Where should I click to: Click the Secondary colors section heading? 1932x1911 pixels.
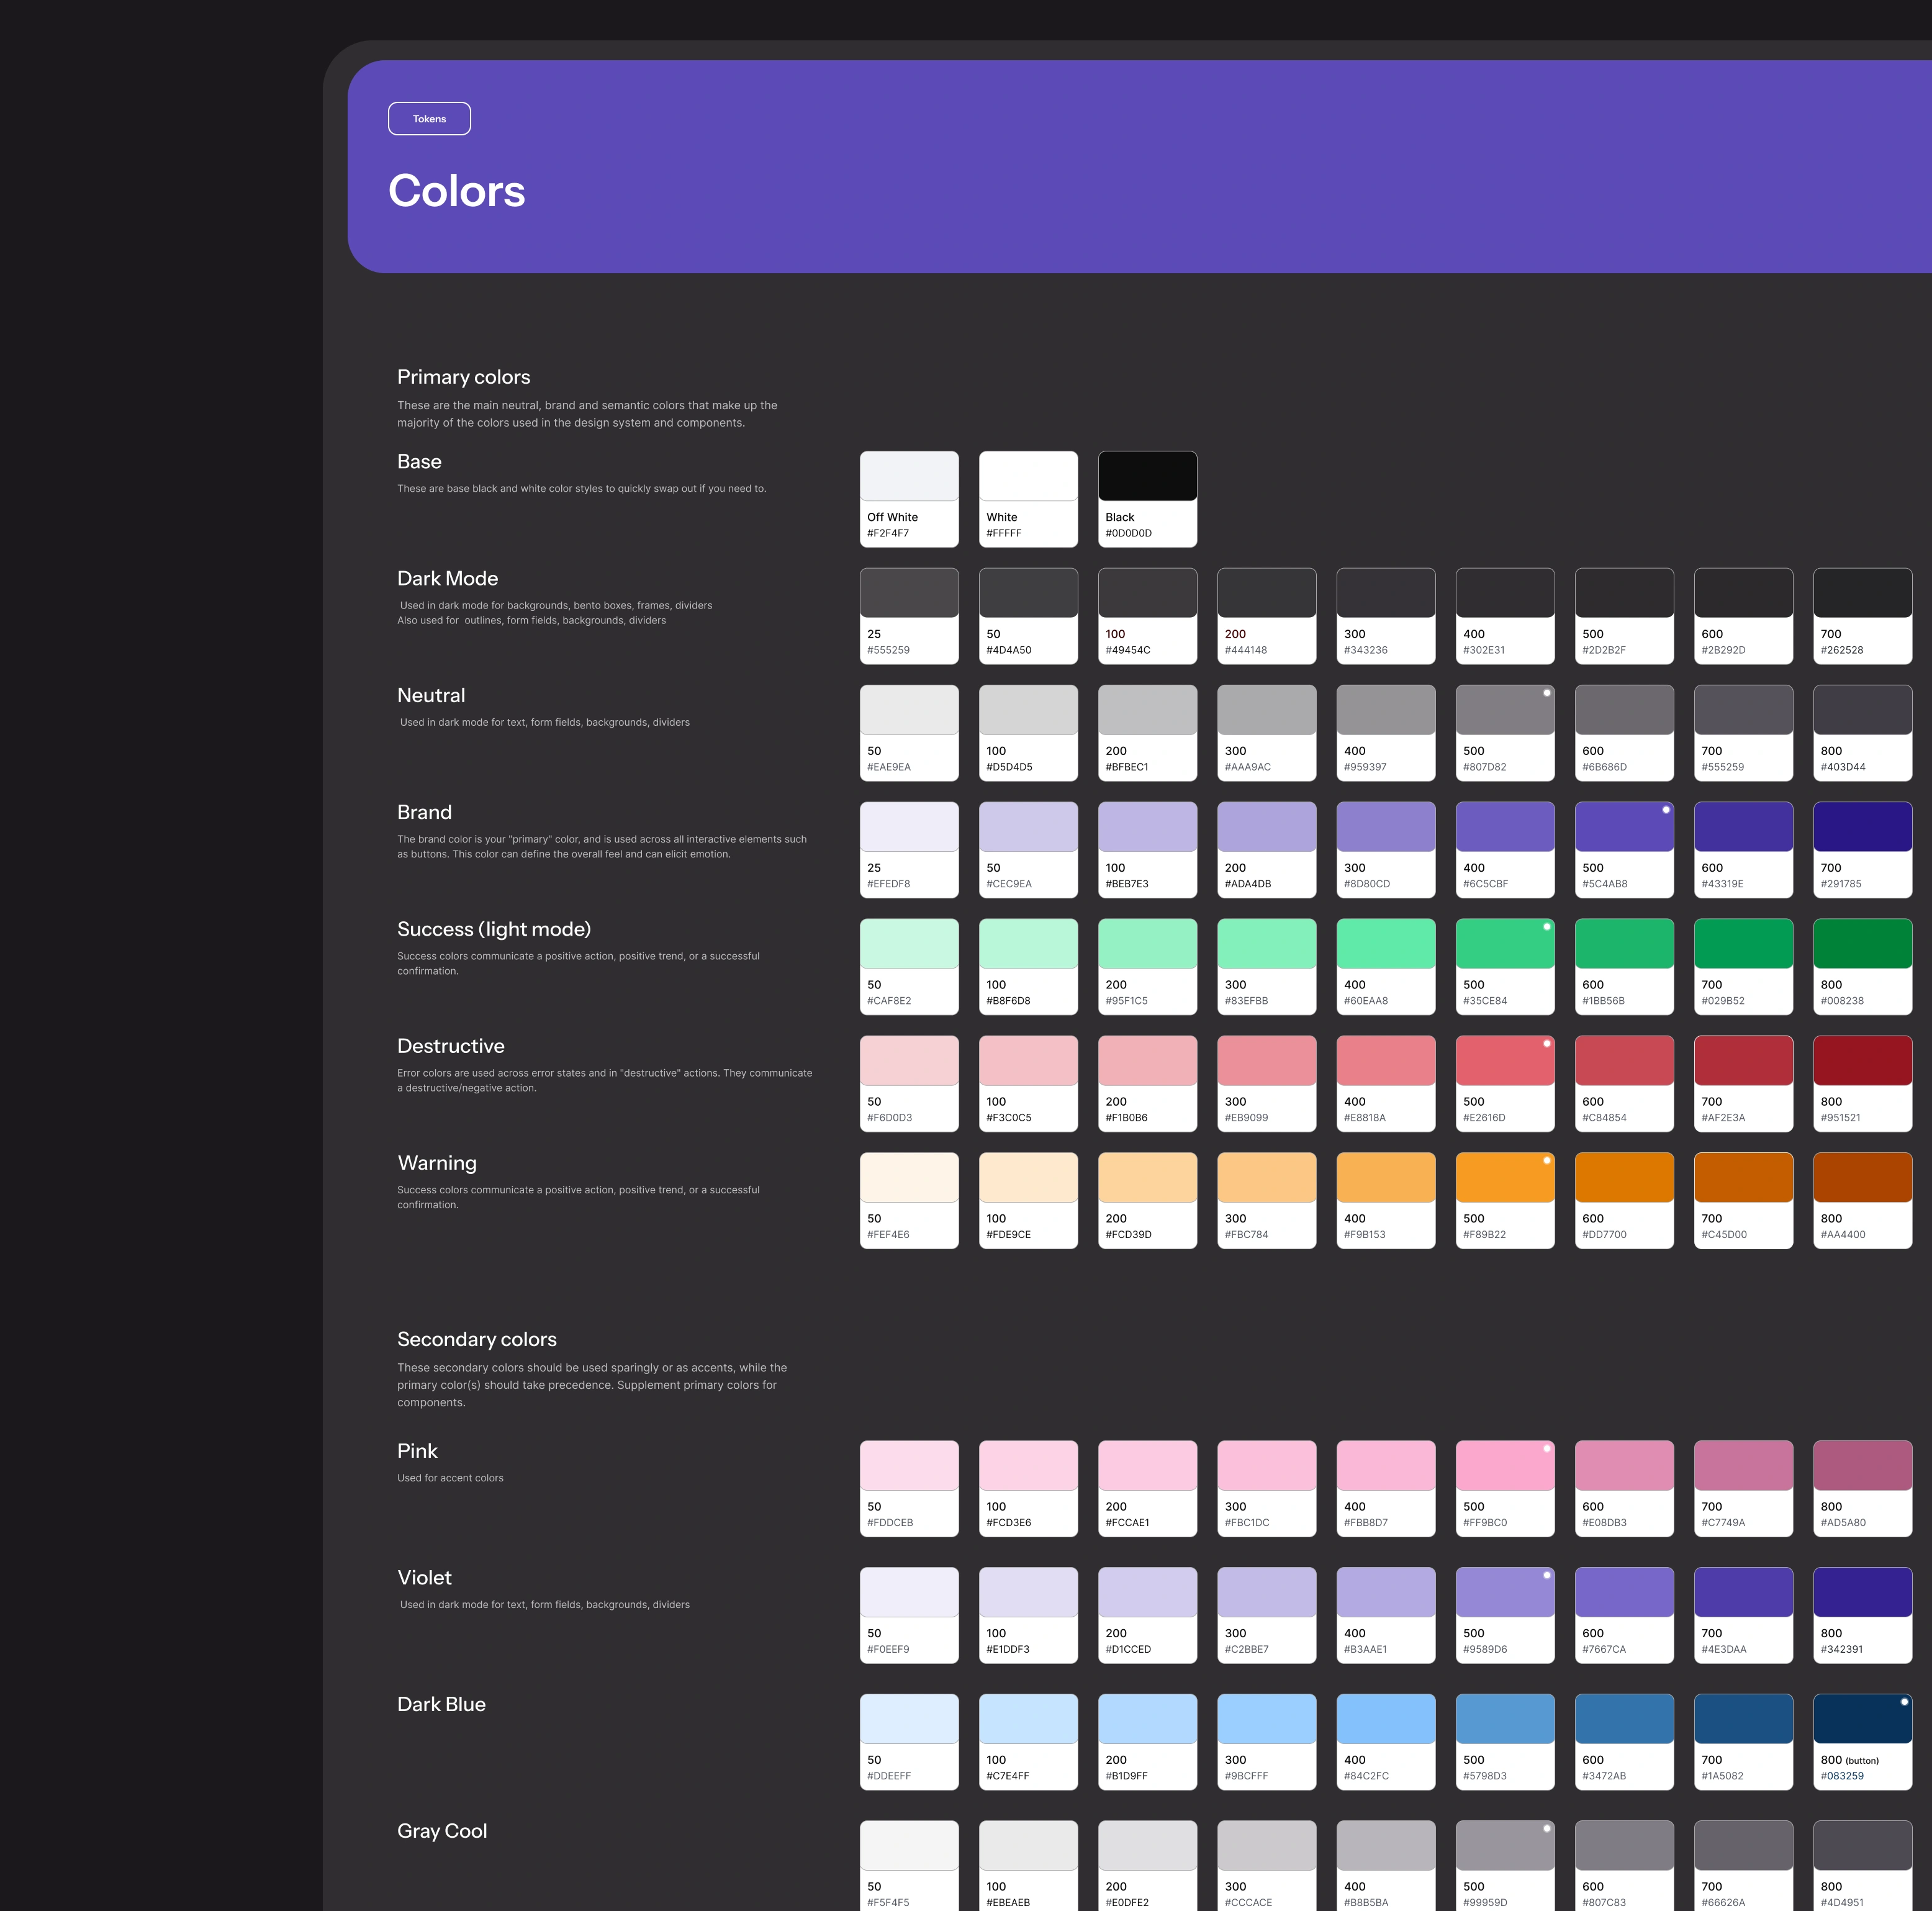click(x=476, y=1339)
